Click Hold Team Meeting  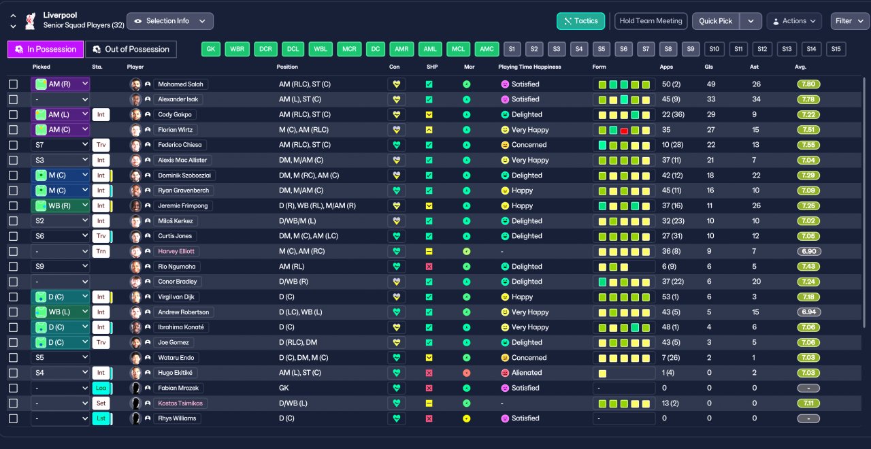(651, 21)
